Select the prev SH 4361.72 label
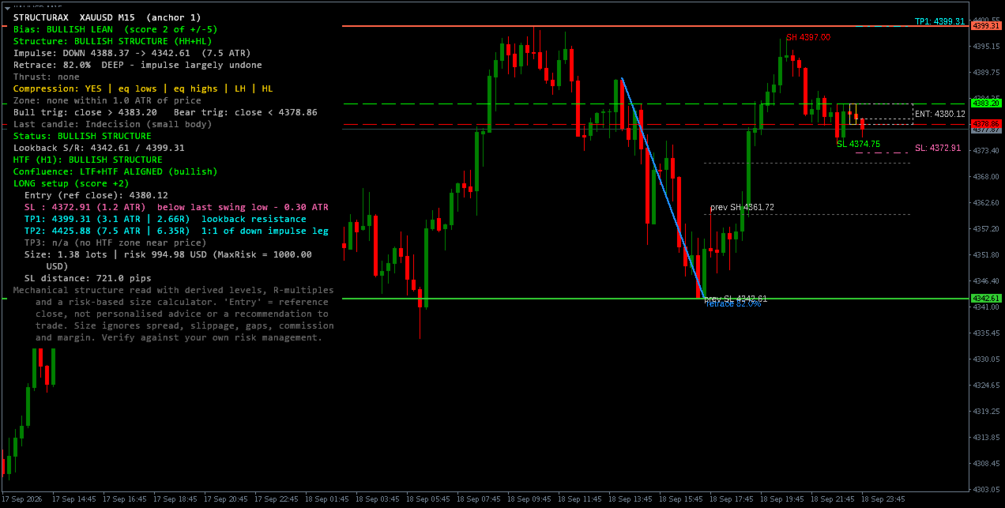 [x=742, y=207]
